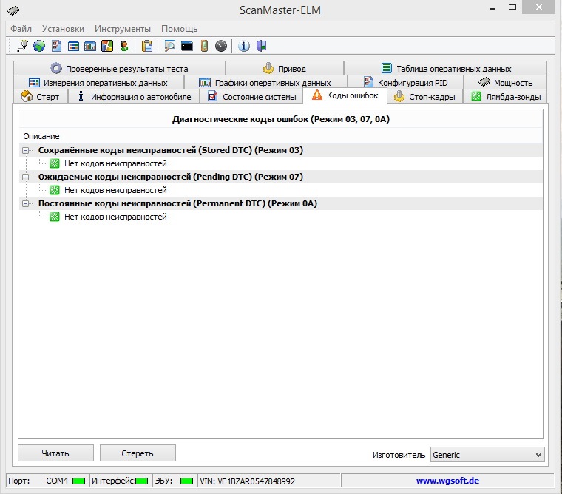
Task: Click green icon under Permanent DTC
Action: [55, 217]
